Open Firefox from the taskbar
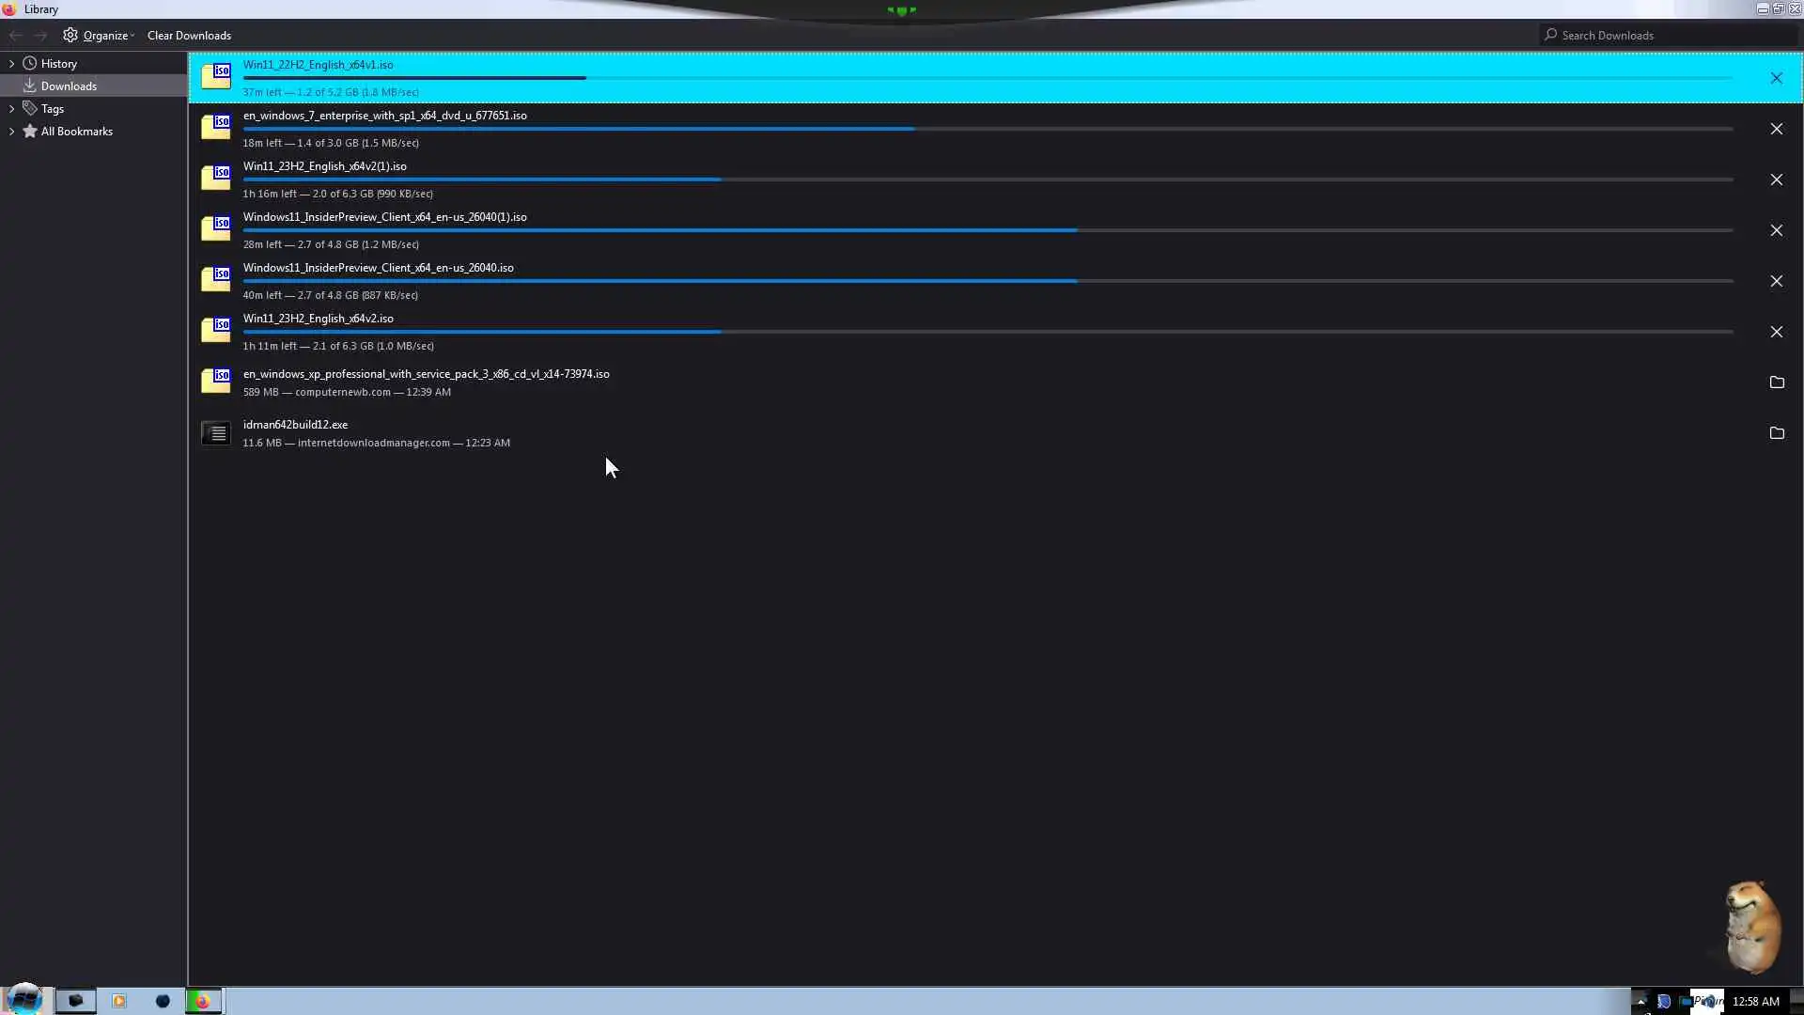1804x1015 pixels. pos(202,1001)
